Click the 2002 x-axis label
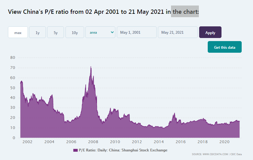253x160 pixels. 27,142
